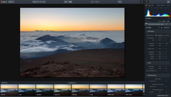Image resolution: width=171 pixels, height=97 pixels.
Task: Expand the FILTERS header menu
Action: [149, 28]
